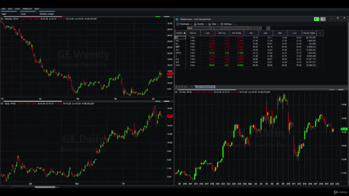Open the EDIT menu
The height and width of the screenshot is (196, 349).
point(10,9)
